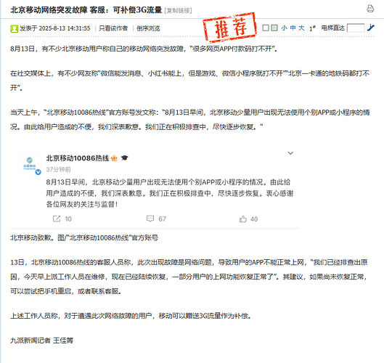Expand the chevron on the embedded post
This screenshot has height=363, width=384.
click(x=290, y=153)
